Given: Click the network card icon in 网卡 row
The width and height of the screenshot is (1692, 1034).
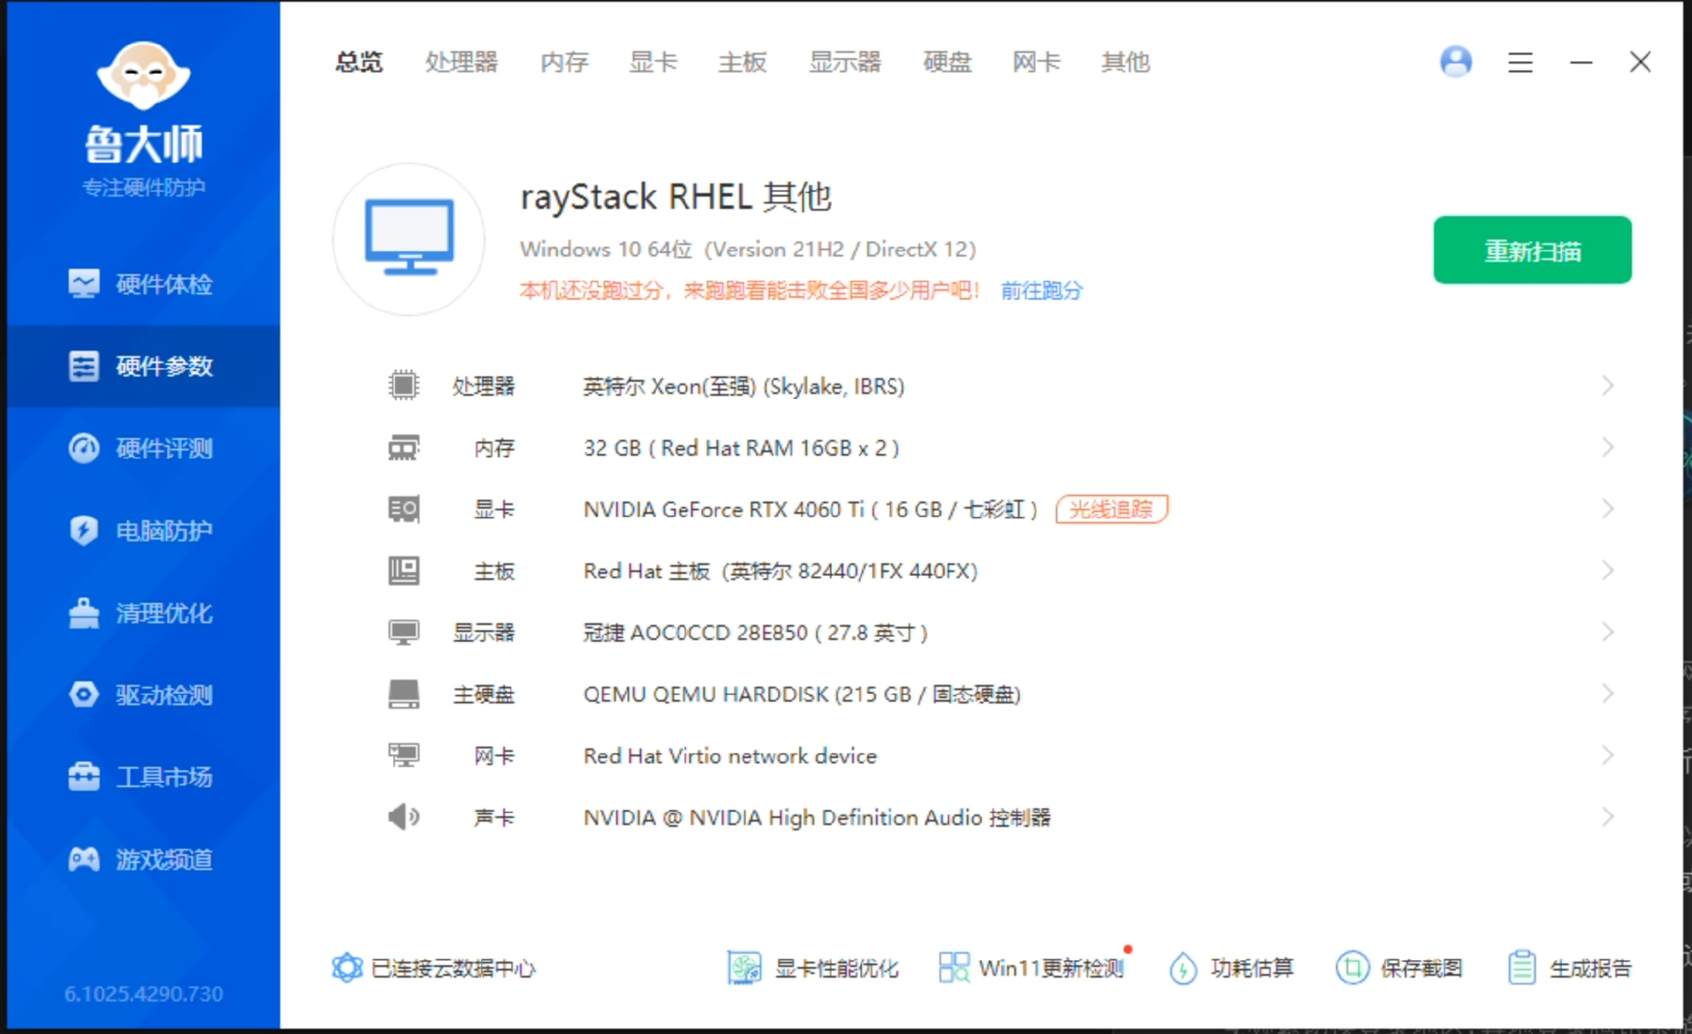Looking at the screenshot, I should coord(404,755).
